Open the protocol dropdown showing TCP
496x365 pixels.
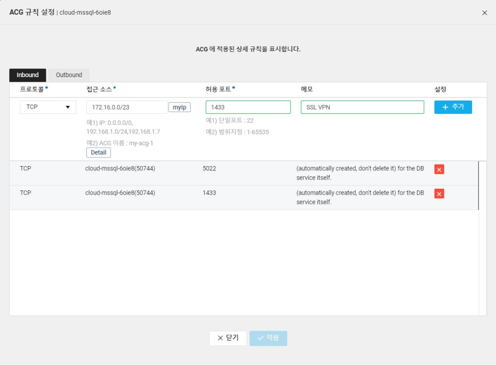48,107
